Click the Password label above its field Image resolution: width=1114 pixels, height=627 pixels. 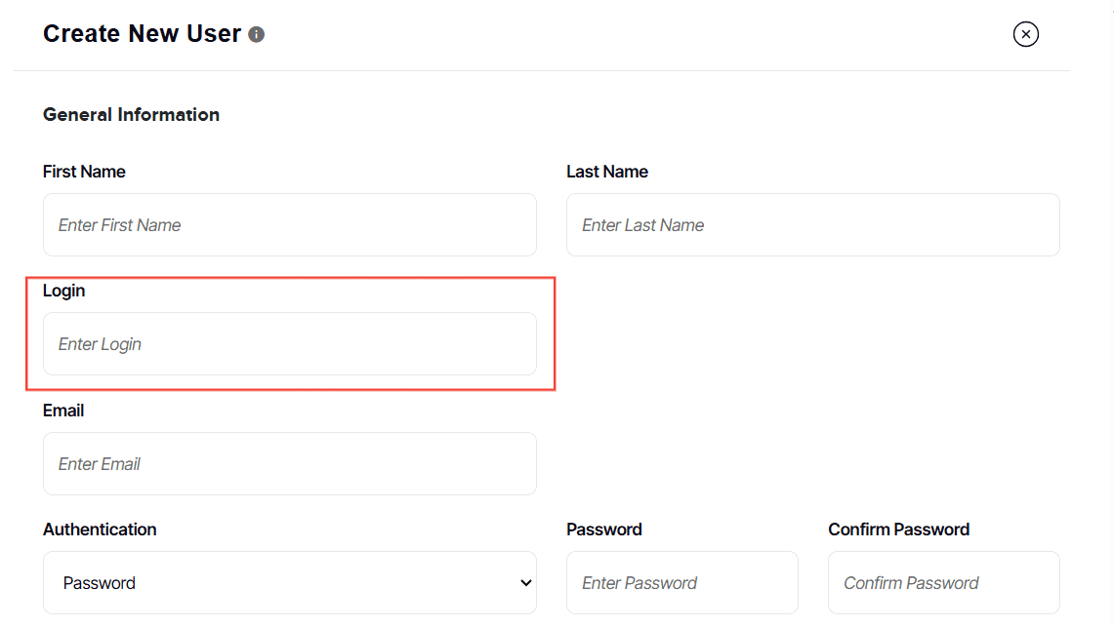[x=604, y=529]
